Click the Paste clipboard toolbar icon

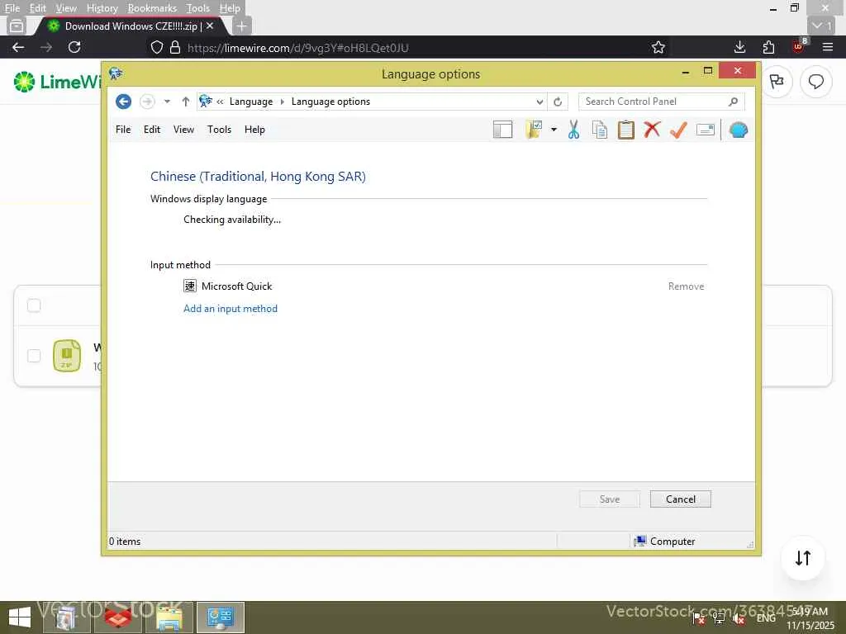pyautogui.click(x=626, y=130)
